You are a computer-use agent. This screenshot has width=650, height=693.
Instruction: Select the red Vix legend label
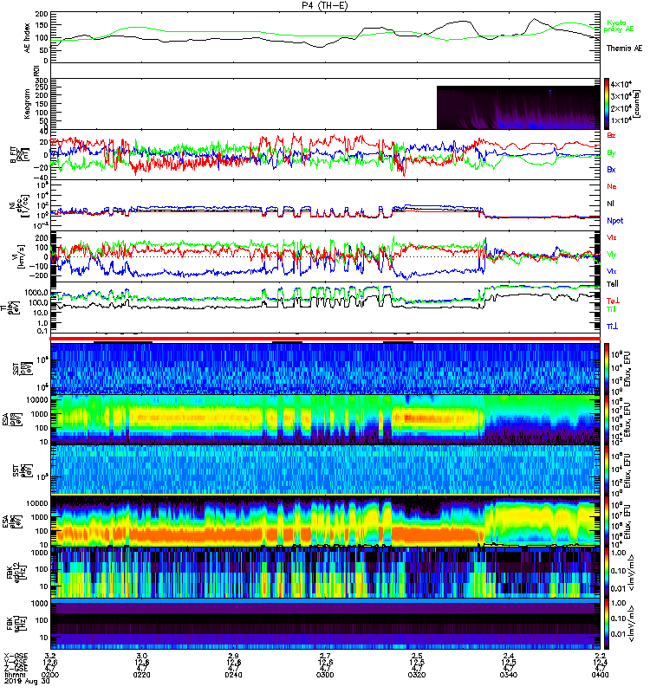(611, 237)
